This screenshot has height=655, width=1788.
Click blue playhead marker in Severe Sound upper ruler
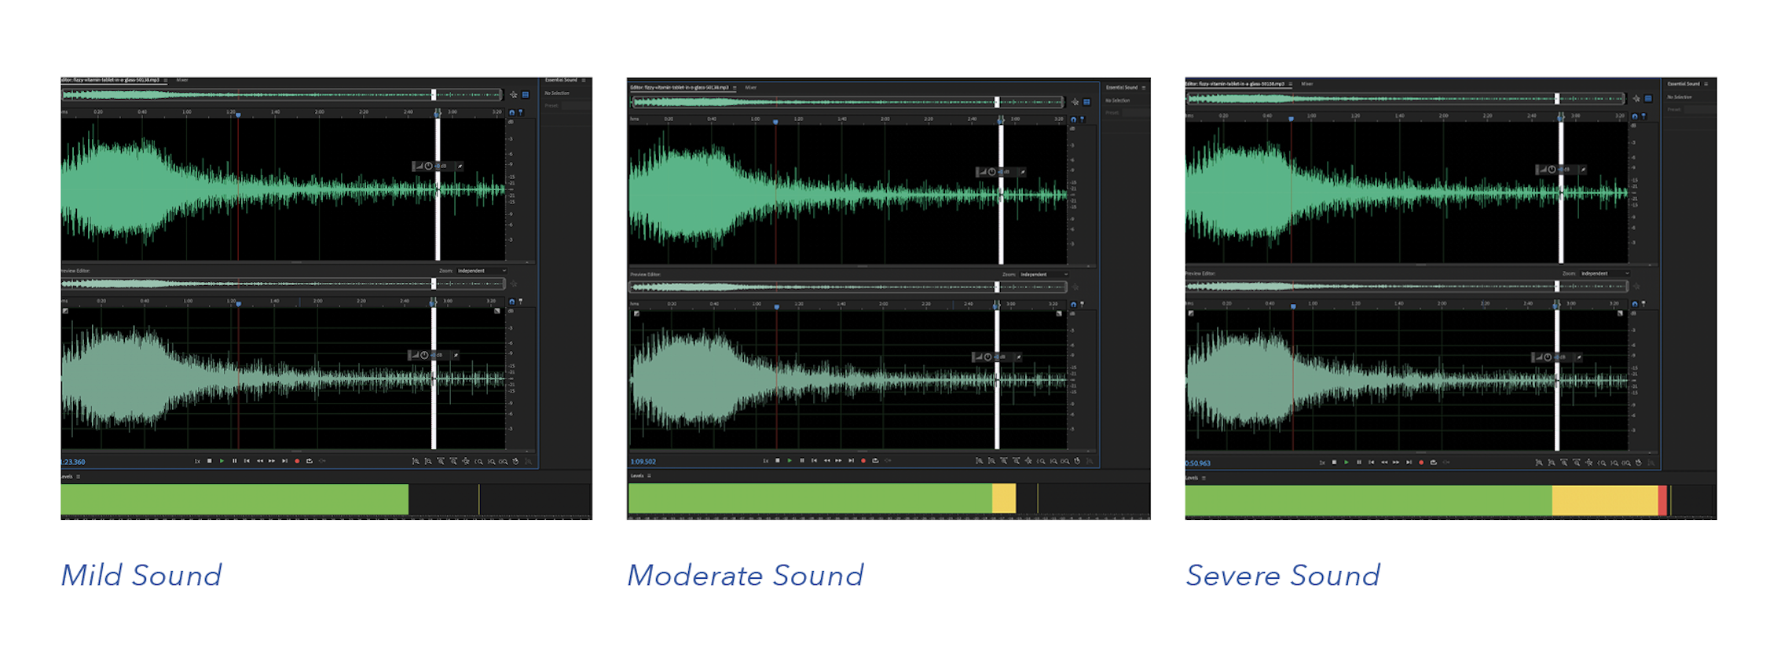click(1291, 119)
